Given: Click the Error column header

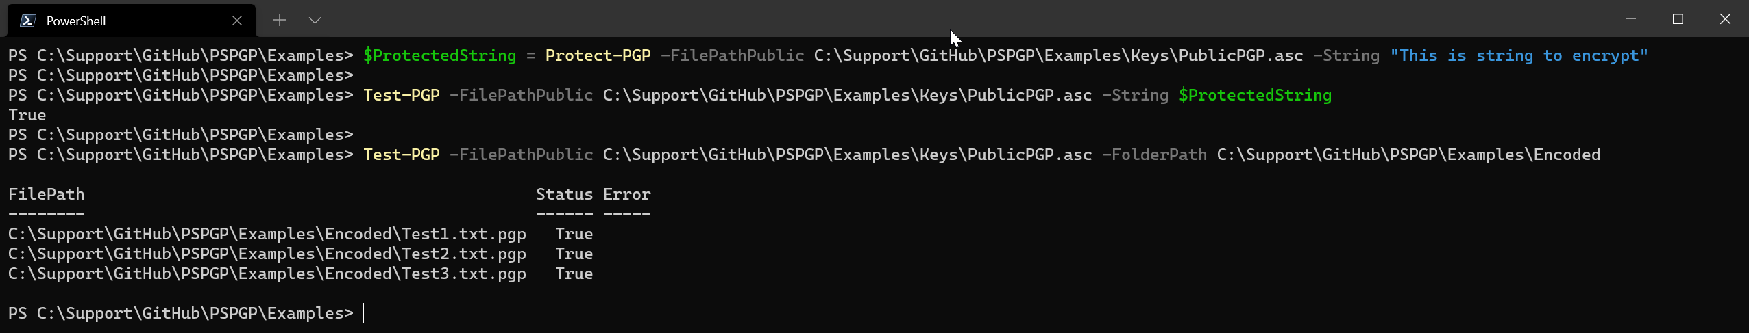Looking at the screenshot, I should pyautogui.click(x=626, y=194).
